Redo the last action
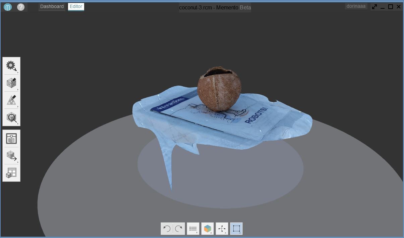Screen dimensions: 404x238 tap(179, 229)
